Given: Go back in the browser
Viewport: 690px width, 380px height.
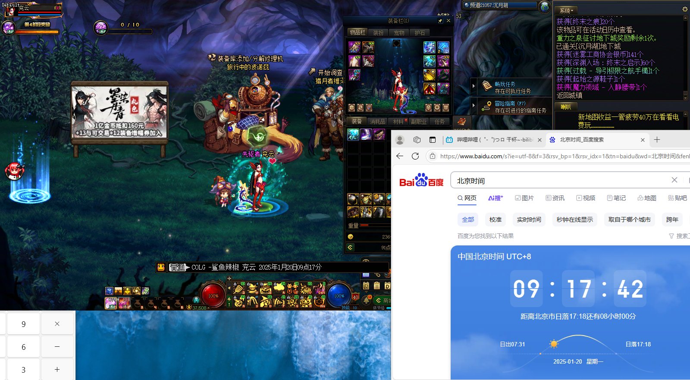Looking at the screenshot, I should [x=400, y=156].
